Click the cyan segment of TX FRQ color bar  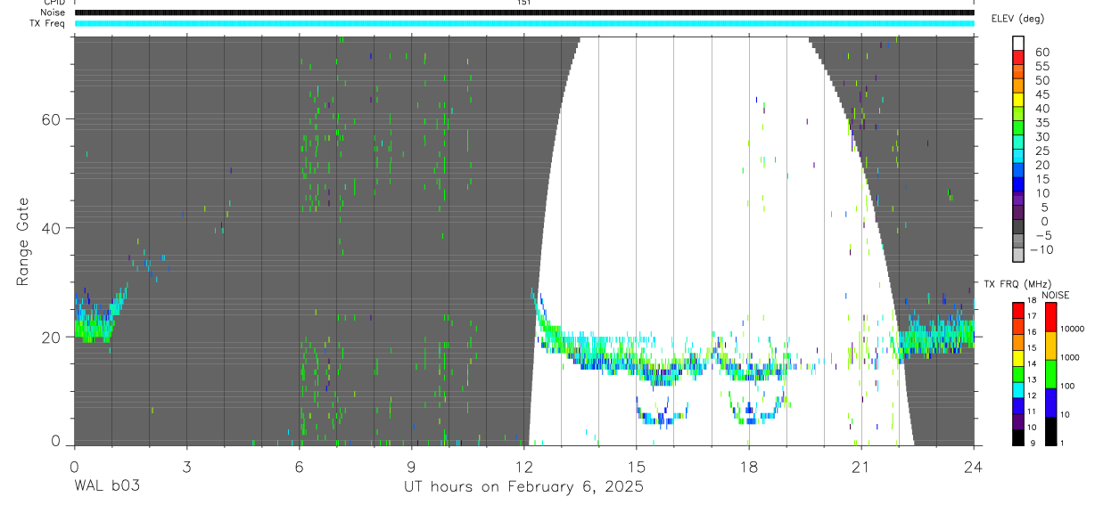point(1018,390)
